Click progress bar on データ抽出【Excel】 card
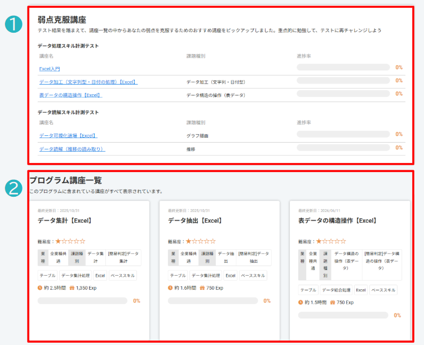Screen dimensions: 424x345 tap(213, 300)
